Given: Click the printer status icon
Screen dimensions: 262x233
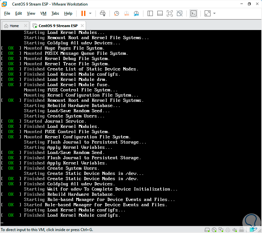Looking at the screenshot, I should (228, 230).
